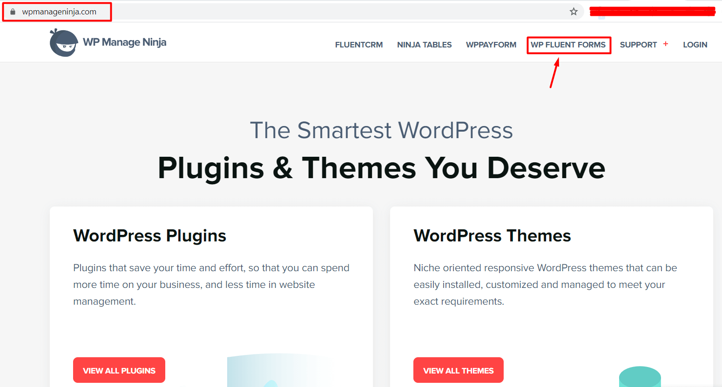Go to the LOGIN page
This screenshot has height=387, width=722.
[695, 45]
